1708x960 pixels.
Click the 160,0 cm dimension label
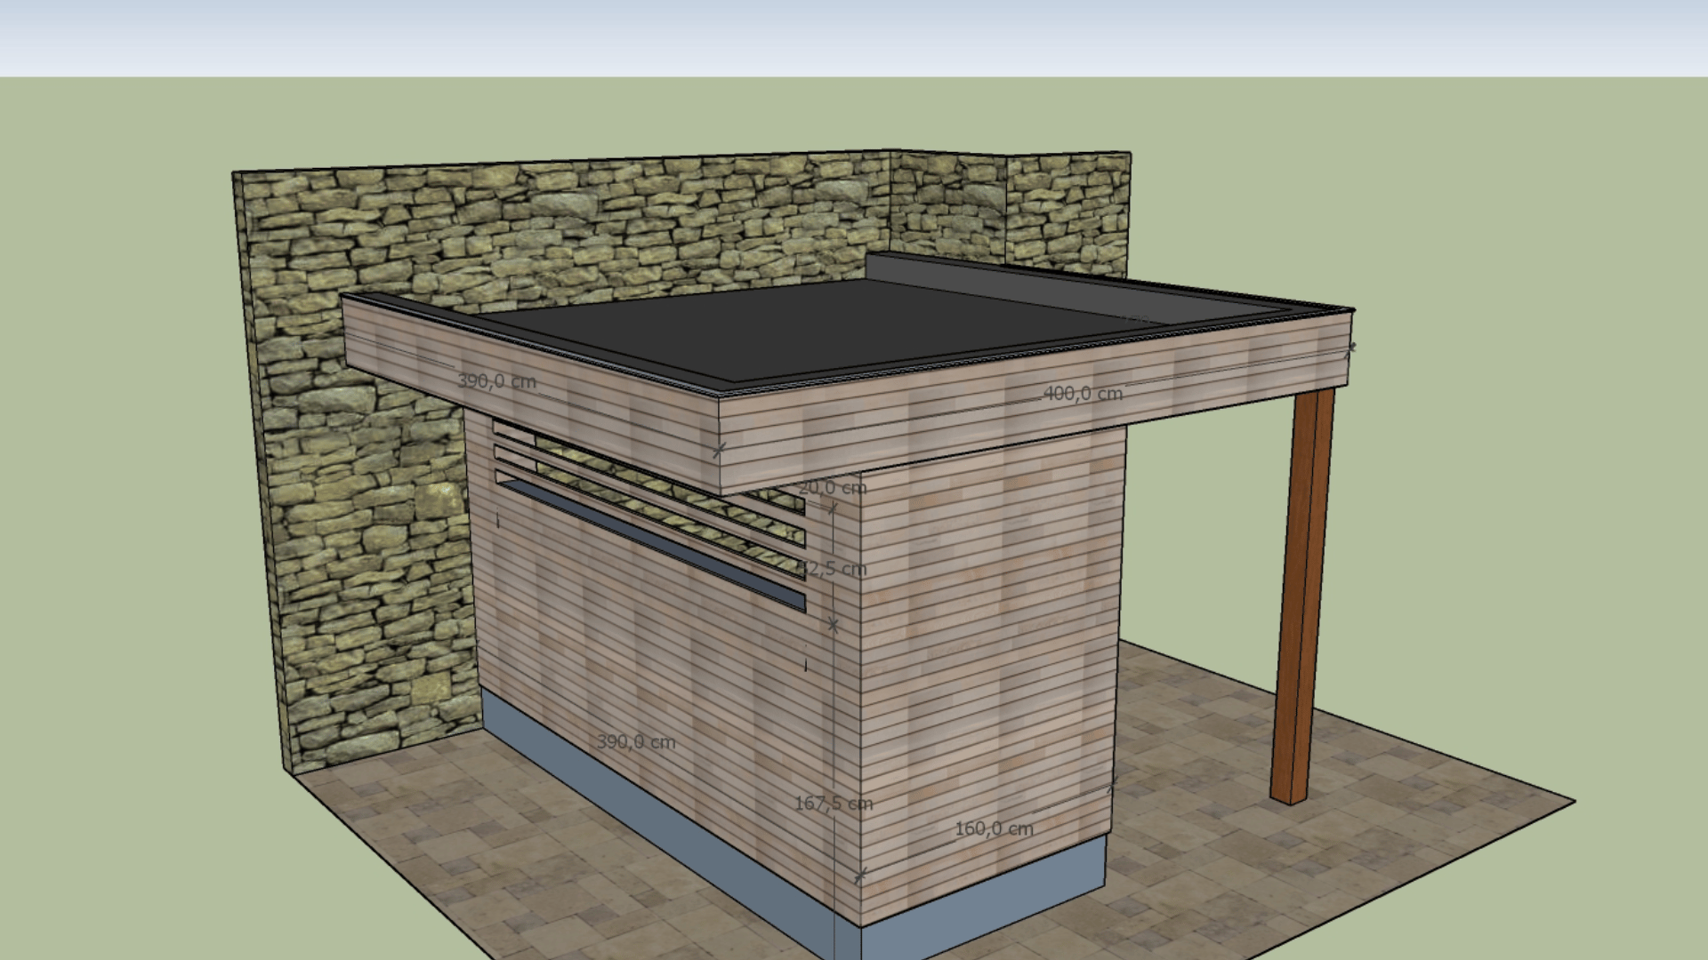tap(994, 828)
